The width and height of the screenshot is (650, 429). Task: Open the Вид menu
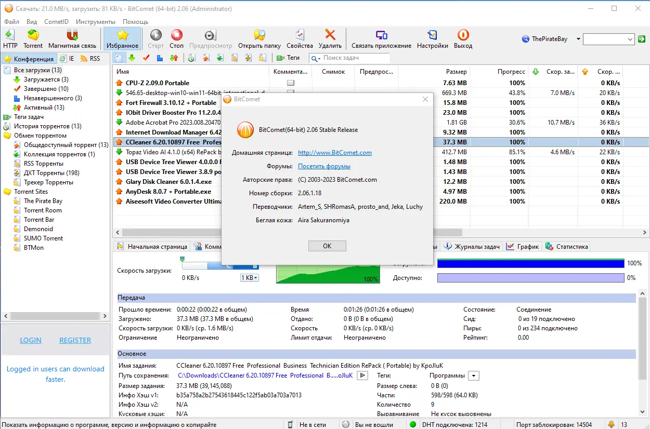point(32,22)
